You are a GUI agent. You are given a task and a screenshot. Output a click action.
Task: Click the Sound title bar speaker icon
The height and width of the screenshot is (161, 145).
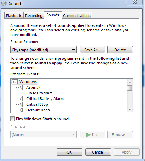click(x=4, y=4)
